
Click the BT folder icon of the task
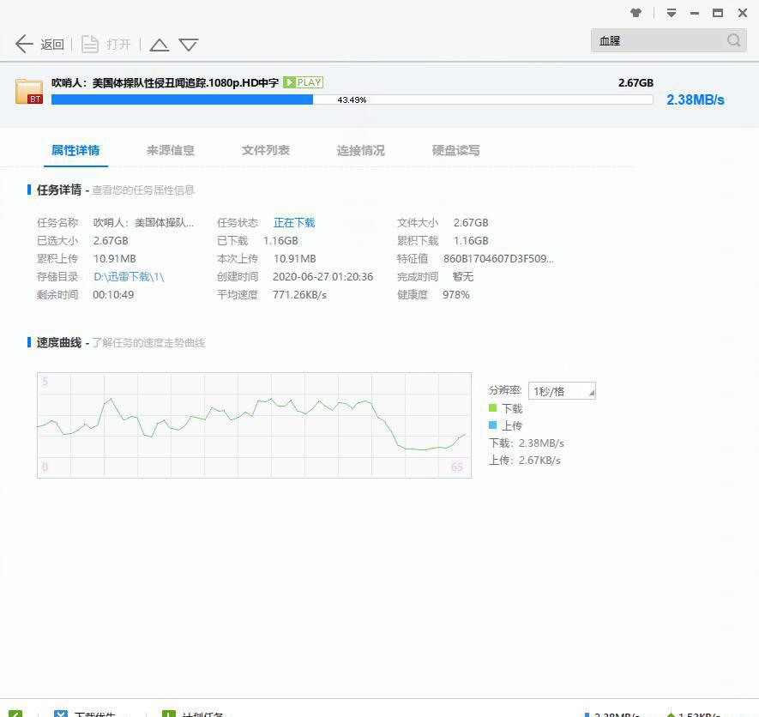click(x=29, y=91)
